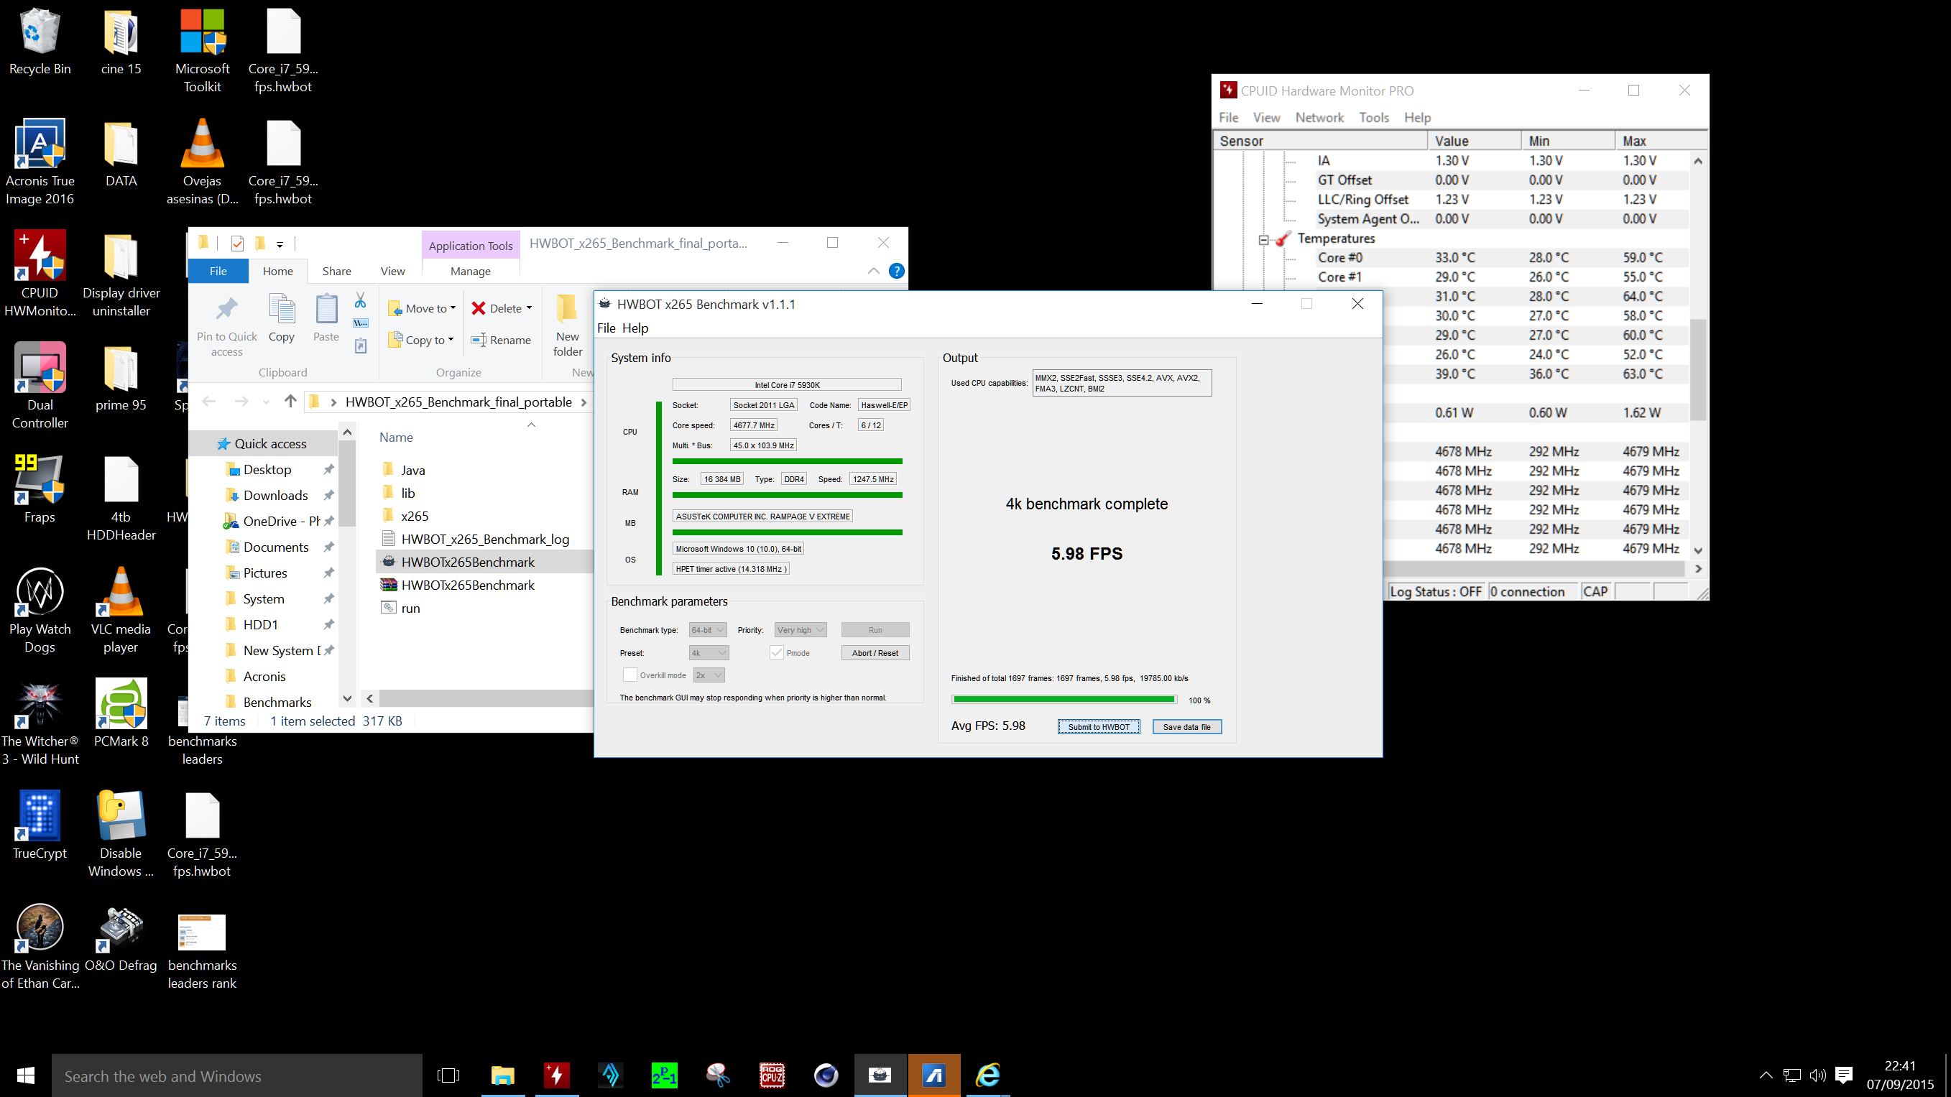Open Tools menu in Hardware Monitor
The image size is (1951, 1097).
[1374, 117]
